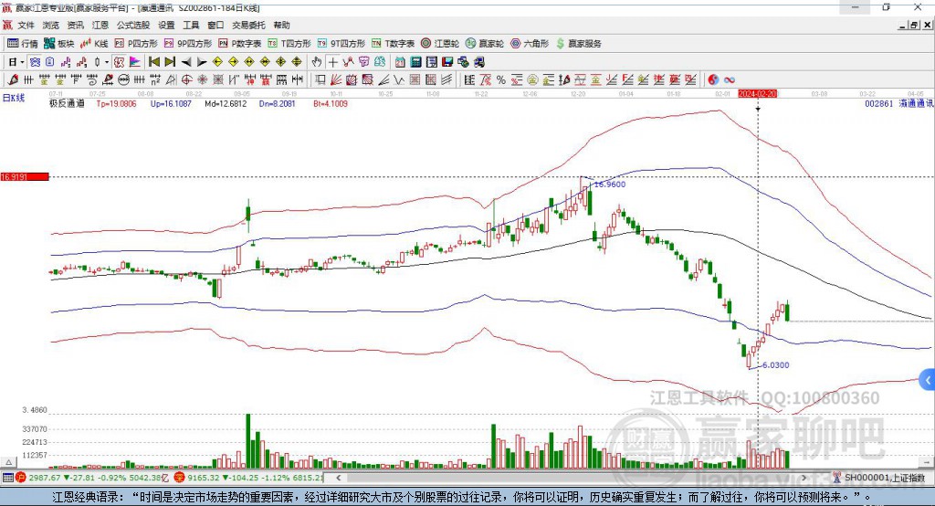Click the yin-yang tai chi icon
Image resolution: width=935 pixels, height=506 pixels.
[x=713, y=79]
